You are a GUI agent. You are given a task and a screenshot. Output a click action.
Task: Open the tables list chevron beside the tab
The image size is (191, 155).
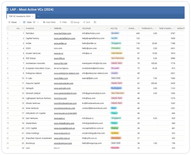click(38, 16)
